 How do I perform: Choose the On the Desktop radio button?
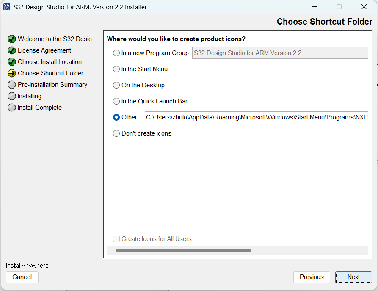(116, 85)
